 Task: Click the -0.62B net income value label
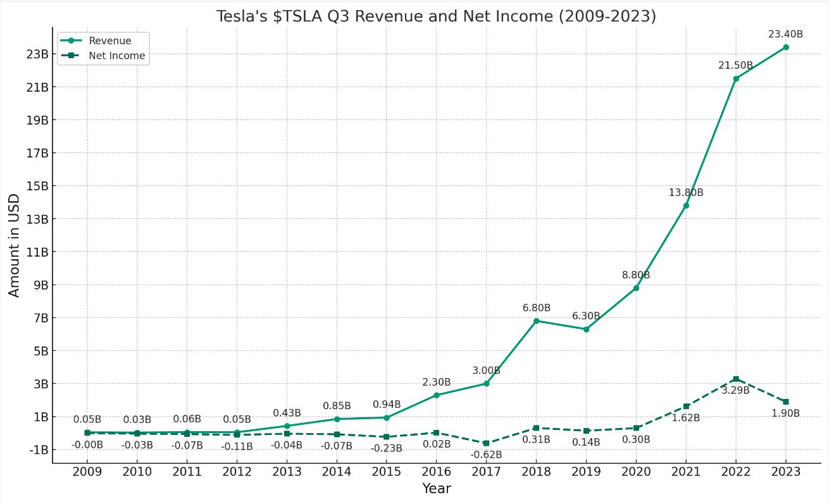(x=486, y=455)
